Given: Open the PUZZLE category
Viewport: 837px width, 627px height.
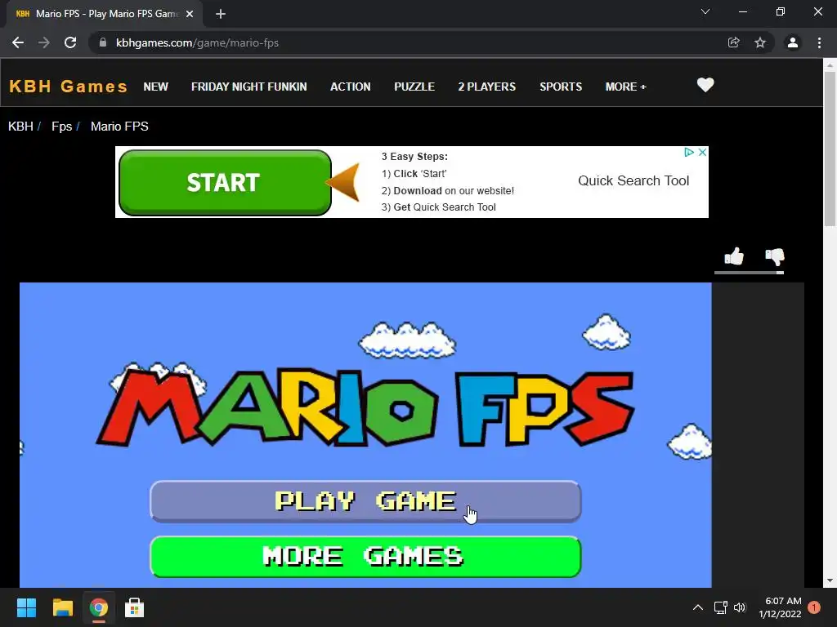Looking at the screenshot, I should tap(414, 87).
